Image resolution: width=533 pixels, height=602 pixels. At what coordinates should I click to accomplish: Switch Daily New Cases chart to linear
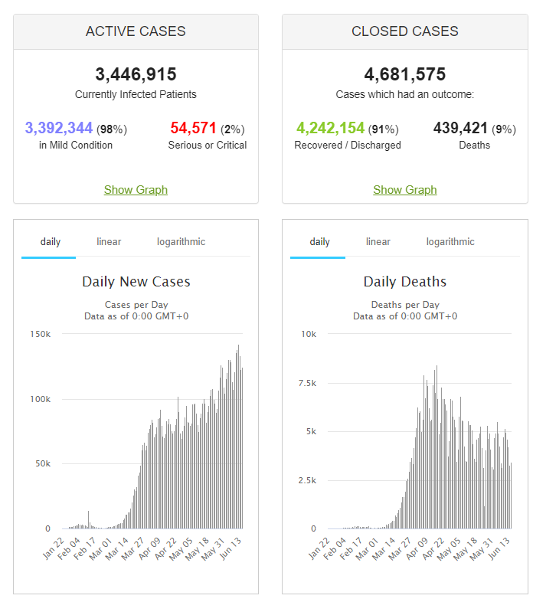(x=109, y=242)
